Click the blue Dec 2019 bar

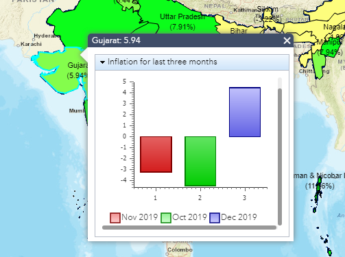pyautogui.click(x=245, y=112)
